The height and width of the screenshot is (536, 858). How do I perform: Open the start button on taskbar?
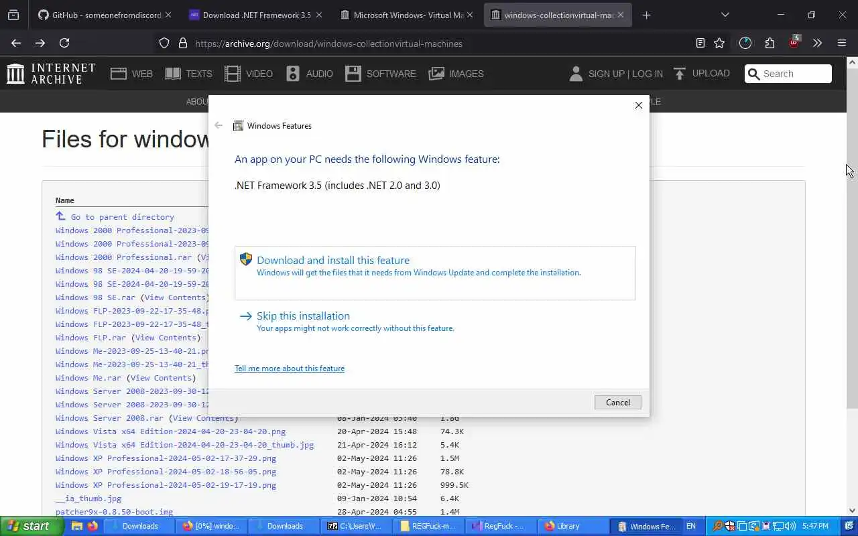[32, 526]
